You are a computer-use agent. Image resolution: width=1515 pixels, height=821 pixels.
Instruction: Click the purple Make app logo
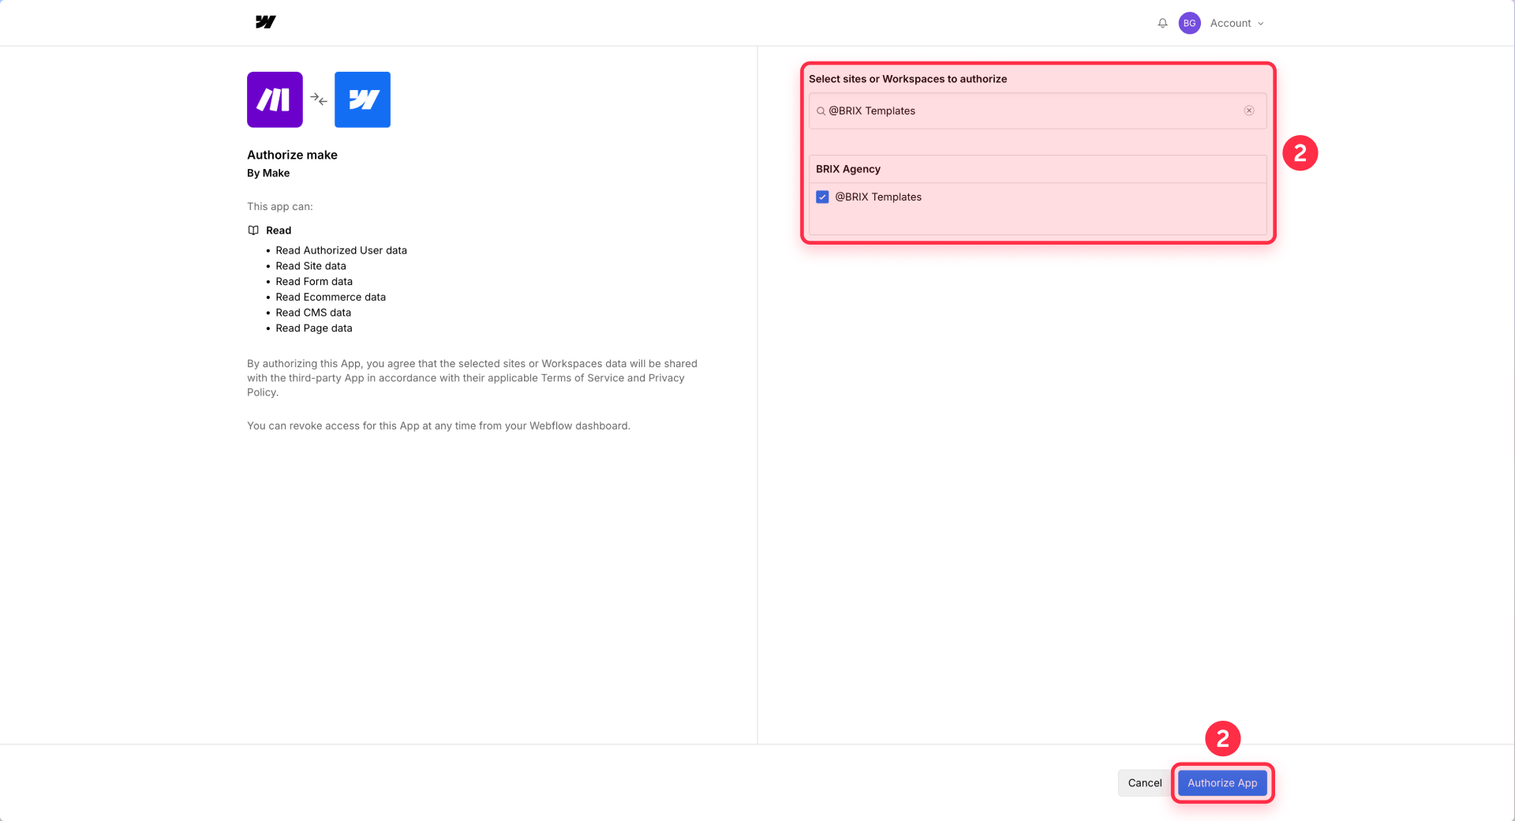pos(275,99)
